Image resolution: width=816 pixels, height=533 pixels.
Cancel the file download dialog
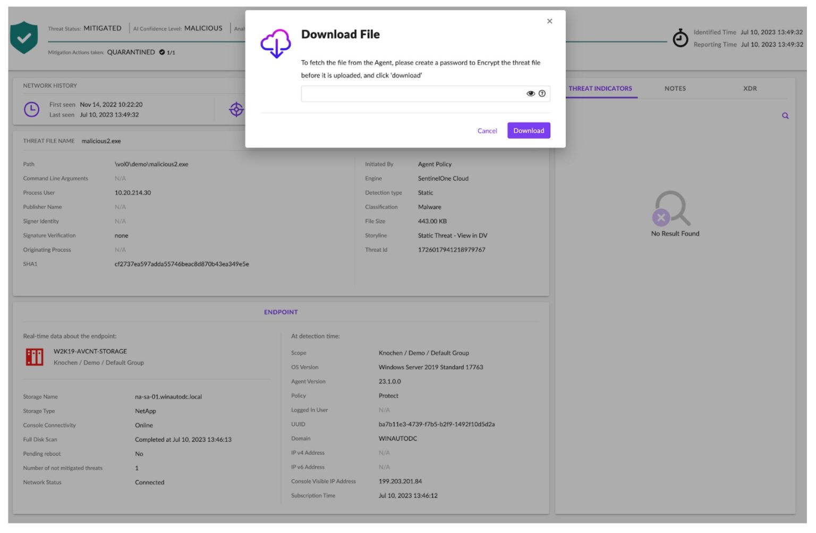point(487,131)
